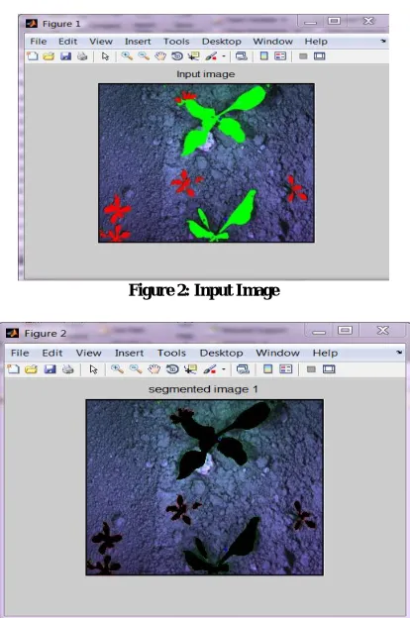Show Plot Tools icon in Figure 1
The width and height of the screenshot is (410, 618).
tap(319, 56)
